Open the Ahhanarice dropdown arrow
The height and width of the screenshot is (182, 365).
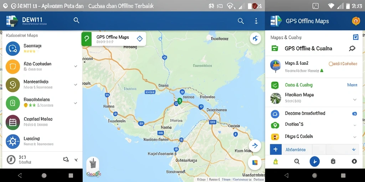click(354, 150)
